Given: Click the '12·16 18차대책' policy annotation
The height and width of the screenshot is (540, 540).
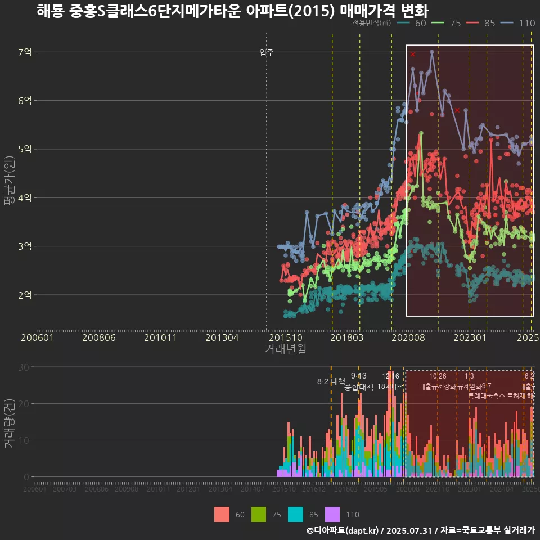Looking at the screenshot, I should point(390,381).
